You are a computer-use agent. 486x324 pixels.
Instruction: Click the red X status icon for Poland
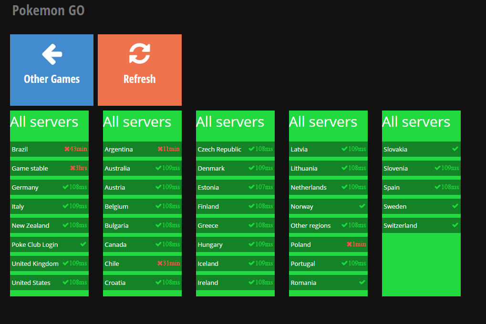(349, 244)
